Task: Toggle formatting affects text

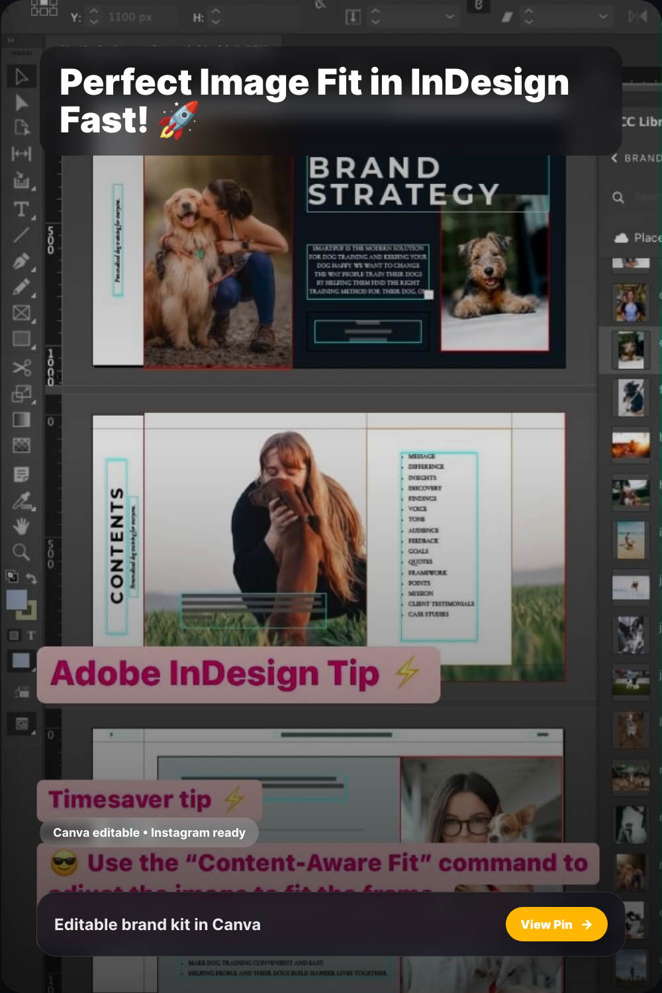Action: coord(31,636)
